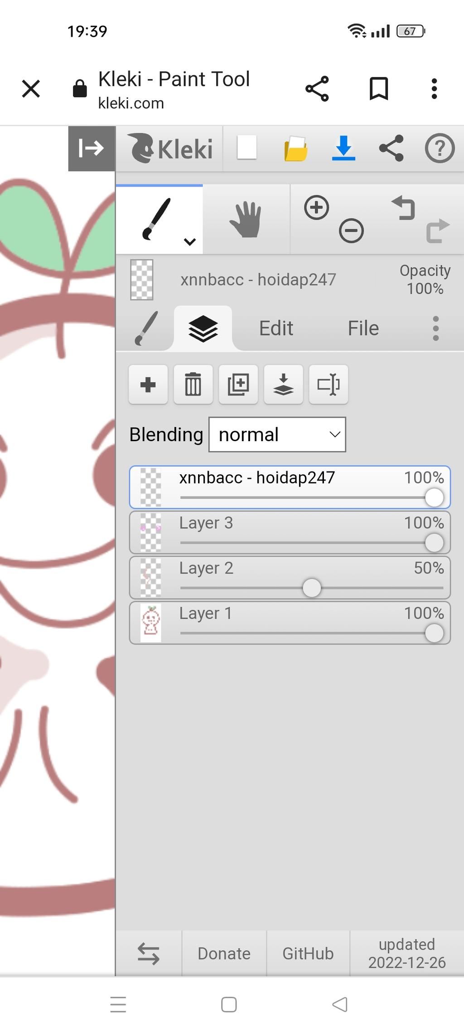The image size is (464, 1033).
Task: Rename the selected layer
Action: coord(329,385)
